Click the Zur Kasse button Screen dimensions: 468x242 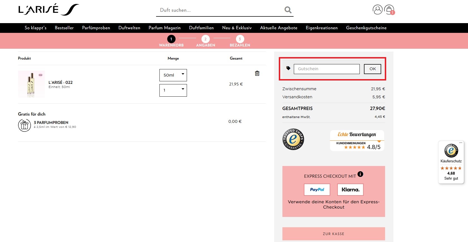point(334,234)
